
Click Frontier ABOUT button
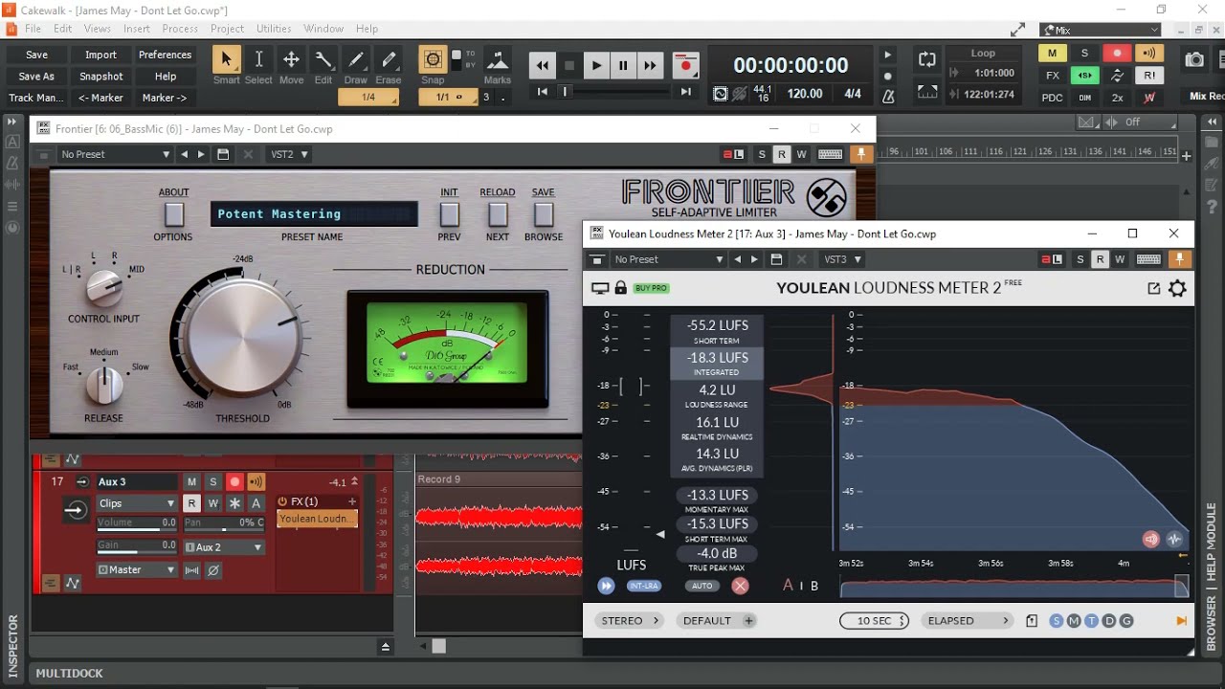(173, 212)
